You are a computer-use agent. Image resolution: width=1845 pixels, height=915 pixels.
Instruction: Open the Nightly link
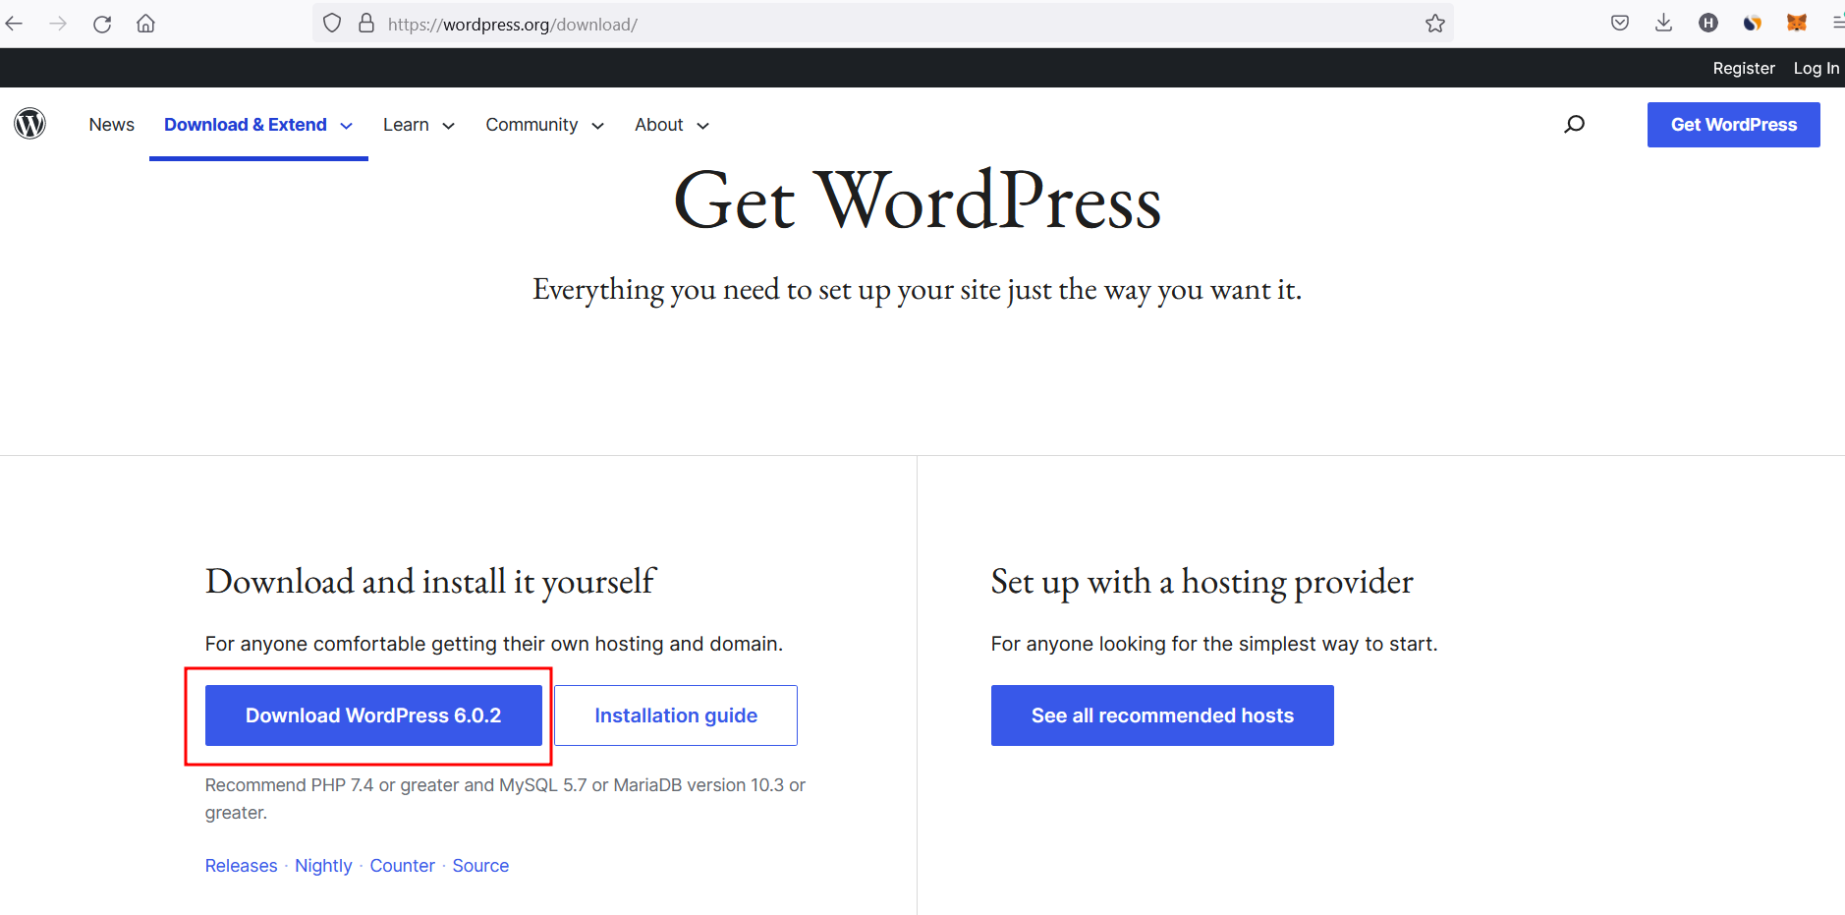pos(323,866)
